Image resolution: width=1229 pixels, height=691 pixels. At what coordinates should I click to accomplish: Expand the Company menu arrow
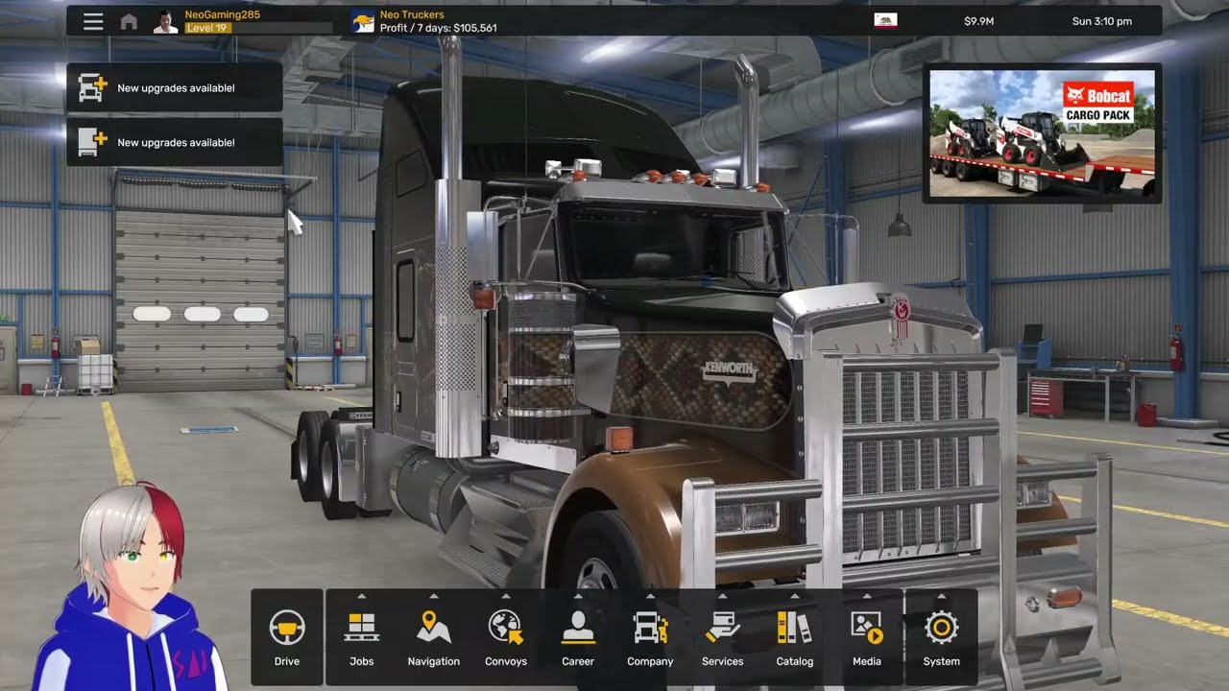pos(650,596)
